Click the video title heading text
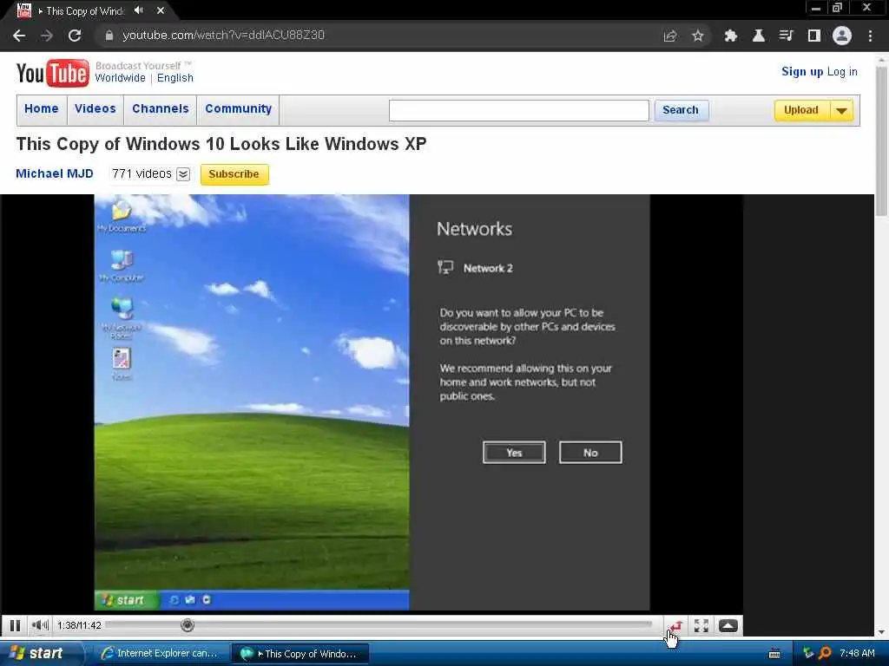Screen dimensions: 889x666 click(221, 144)
